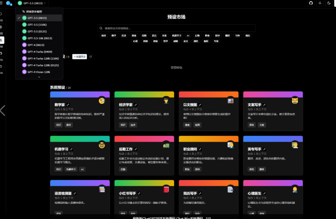The height and width of the screenshot is (219, 336).
Task: Open the hamburger menu at top left
Action: pyautogui.click(x=1, y=3)
